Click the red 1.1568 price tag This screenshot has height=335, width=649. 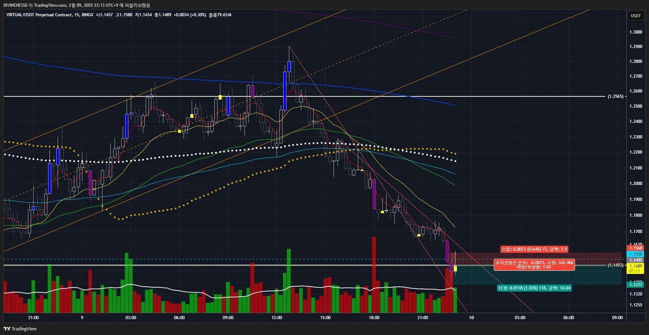(636, 248)
